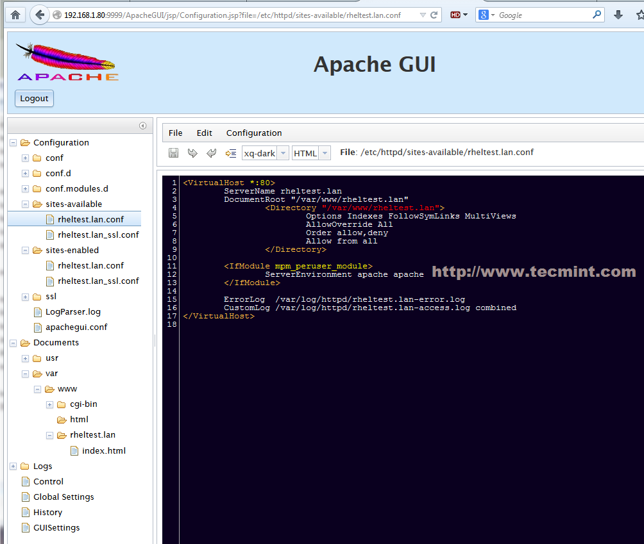Collapse the left sidebar panel arrow
644x544 pixels.
(142, 126)
